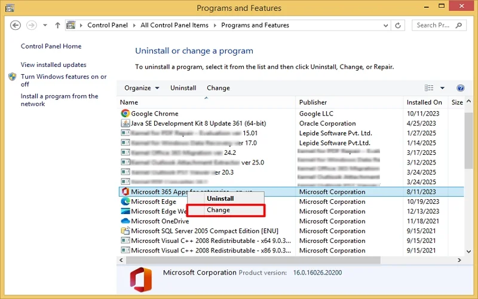Click icon of entry ending in 20.3
This screenshot has width=478, height=299.
coord(125,172)
